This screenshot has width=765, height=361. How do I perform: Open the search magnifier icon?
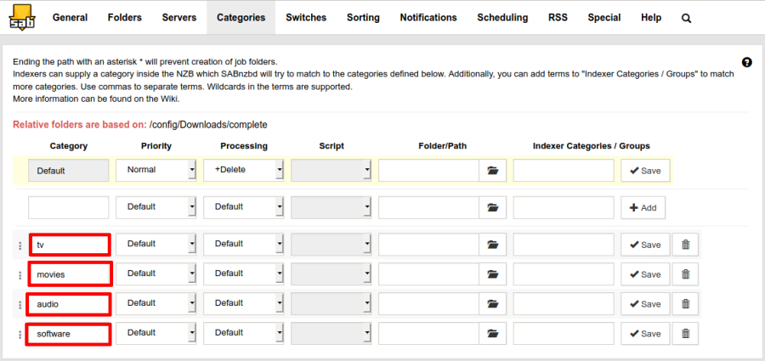(686, 18)
